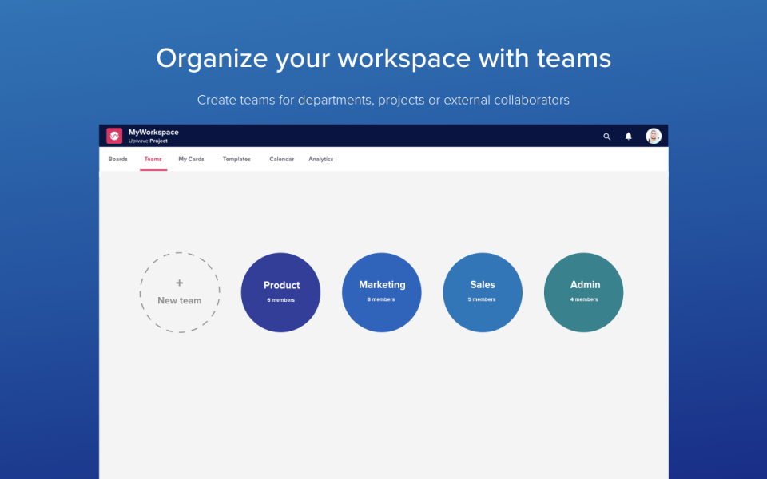The height and width of the screenshot is (479, 767).
Task: Open notifications bell icon
Action: point(629,136)
